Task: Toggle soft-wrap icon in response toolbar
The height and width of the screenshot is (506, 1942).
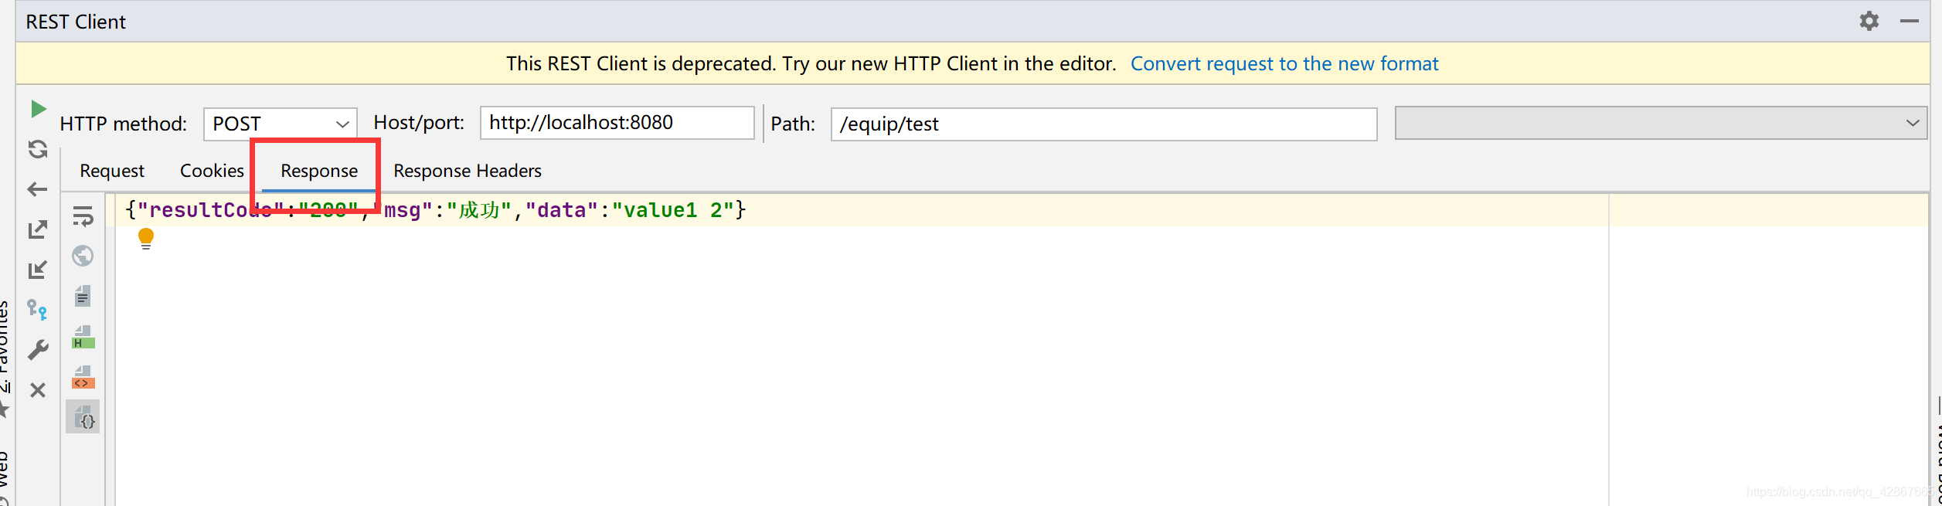Action: (83, 216)
